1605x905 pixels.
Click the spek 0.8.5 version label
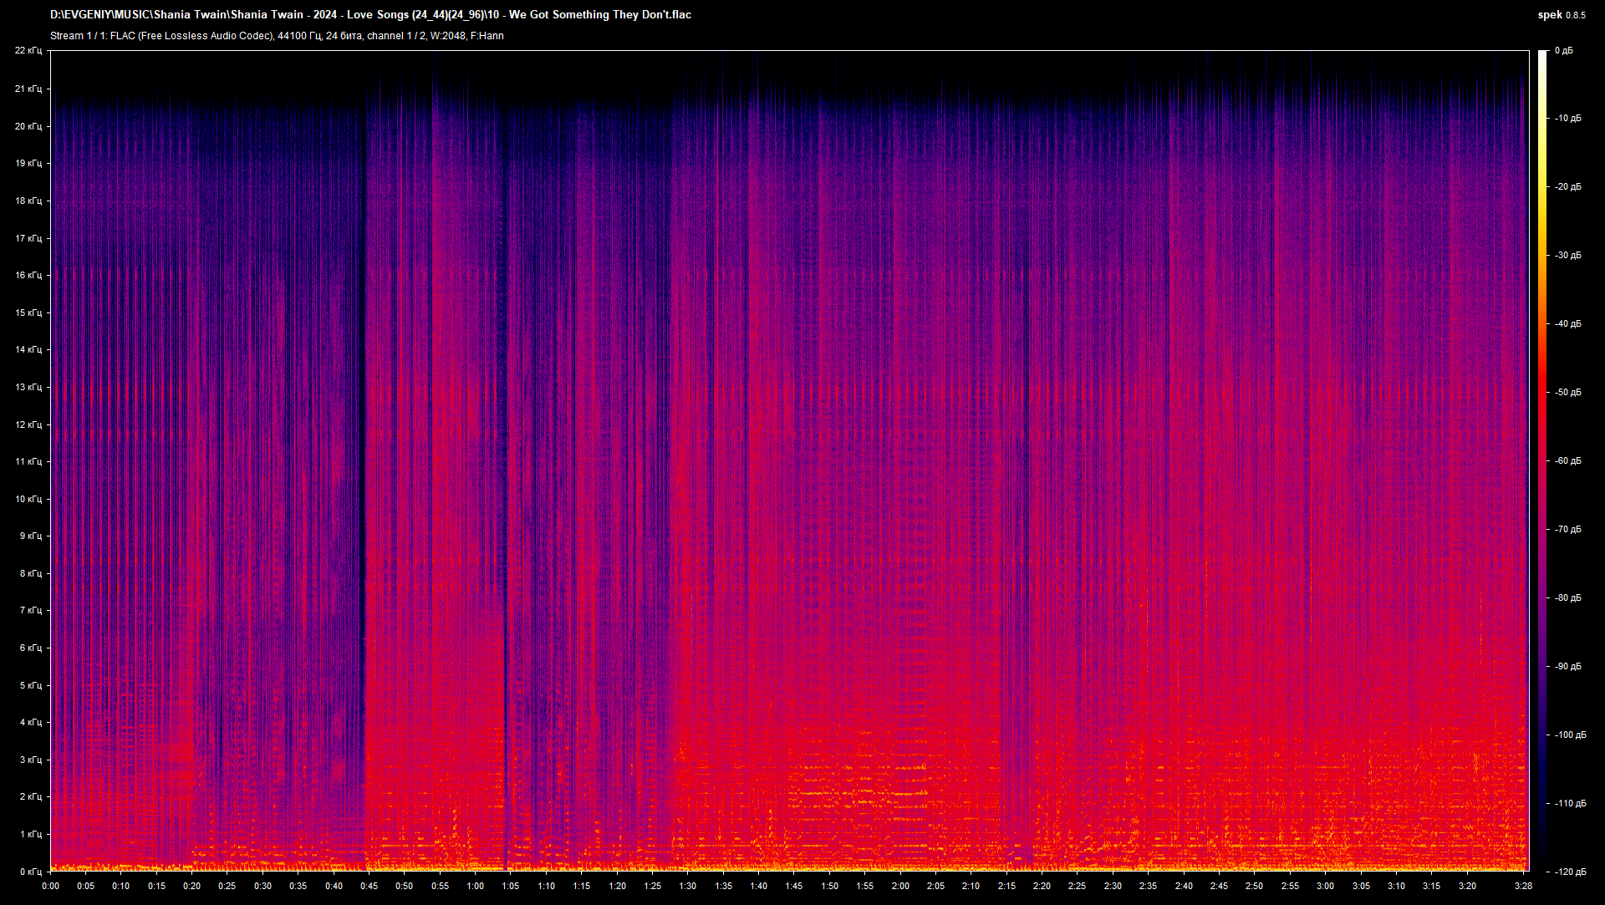[x=1561, y=14]
